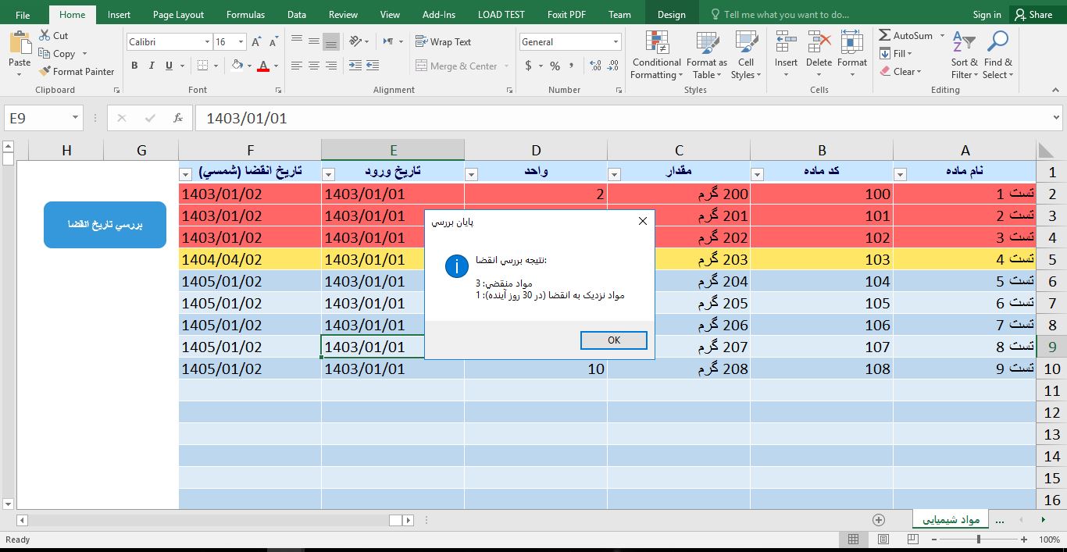This screenshot has width=1067, height=552.
Task: Align text to middle
Action: coord(314,41)
